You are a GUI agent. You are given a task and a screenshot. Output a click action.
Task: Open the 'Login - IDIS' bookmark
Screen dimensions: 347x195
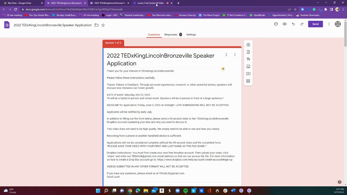[110, 15]
